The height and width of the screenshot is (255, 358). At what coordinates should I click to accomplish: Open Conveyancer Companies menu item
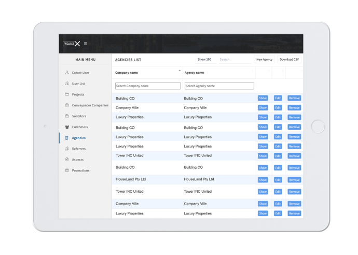pyautogui.click(x=90, y=105)
